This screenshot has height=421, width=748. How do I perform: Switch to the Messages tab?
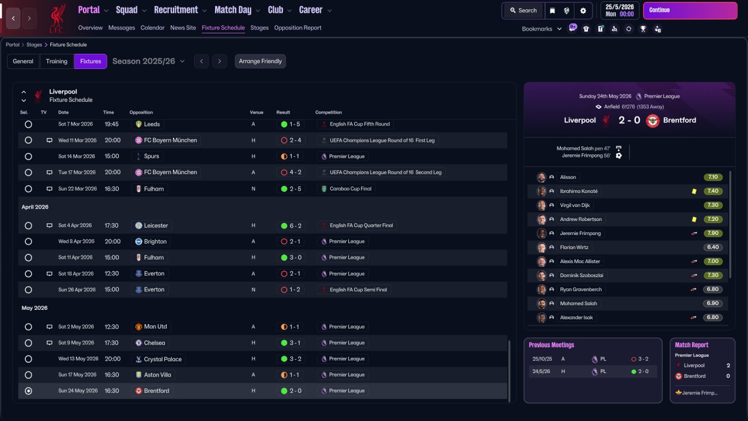[x=122, y=28]
